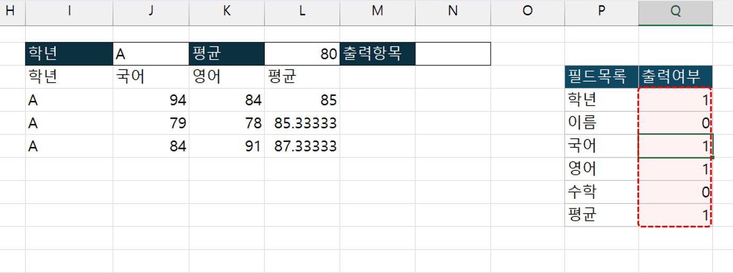Click the 출력여부 value 1 beside 영어
The height and width of the screenshot is (273, 733).
click(675, 169)
